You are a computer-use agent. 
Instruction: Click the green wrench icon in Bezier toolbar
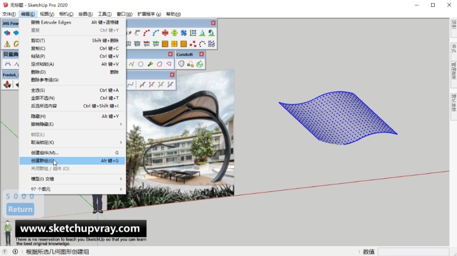pos(150,64)
